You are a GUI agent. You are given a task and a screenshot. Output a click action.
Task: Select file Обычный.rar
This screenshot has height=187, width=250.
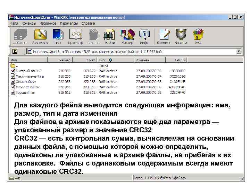pyautogui.click(x=24, y=82)
